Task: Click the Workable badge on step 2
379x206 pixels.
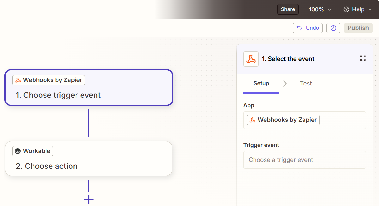Action: coord(33,151)
